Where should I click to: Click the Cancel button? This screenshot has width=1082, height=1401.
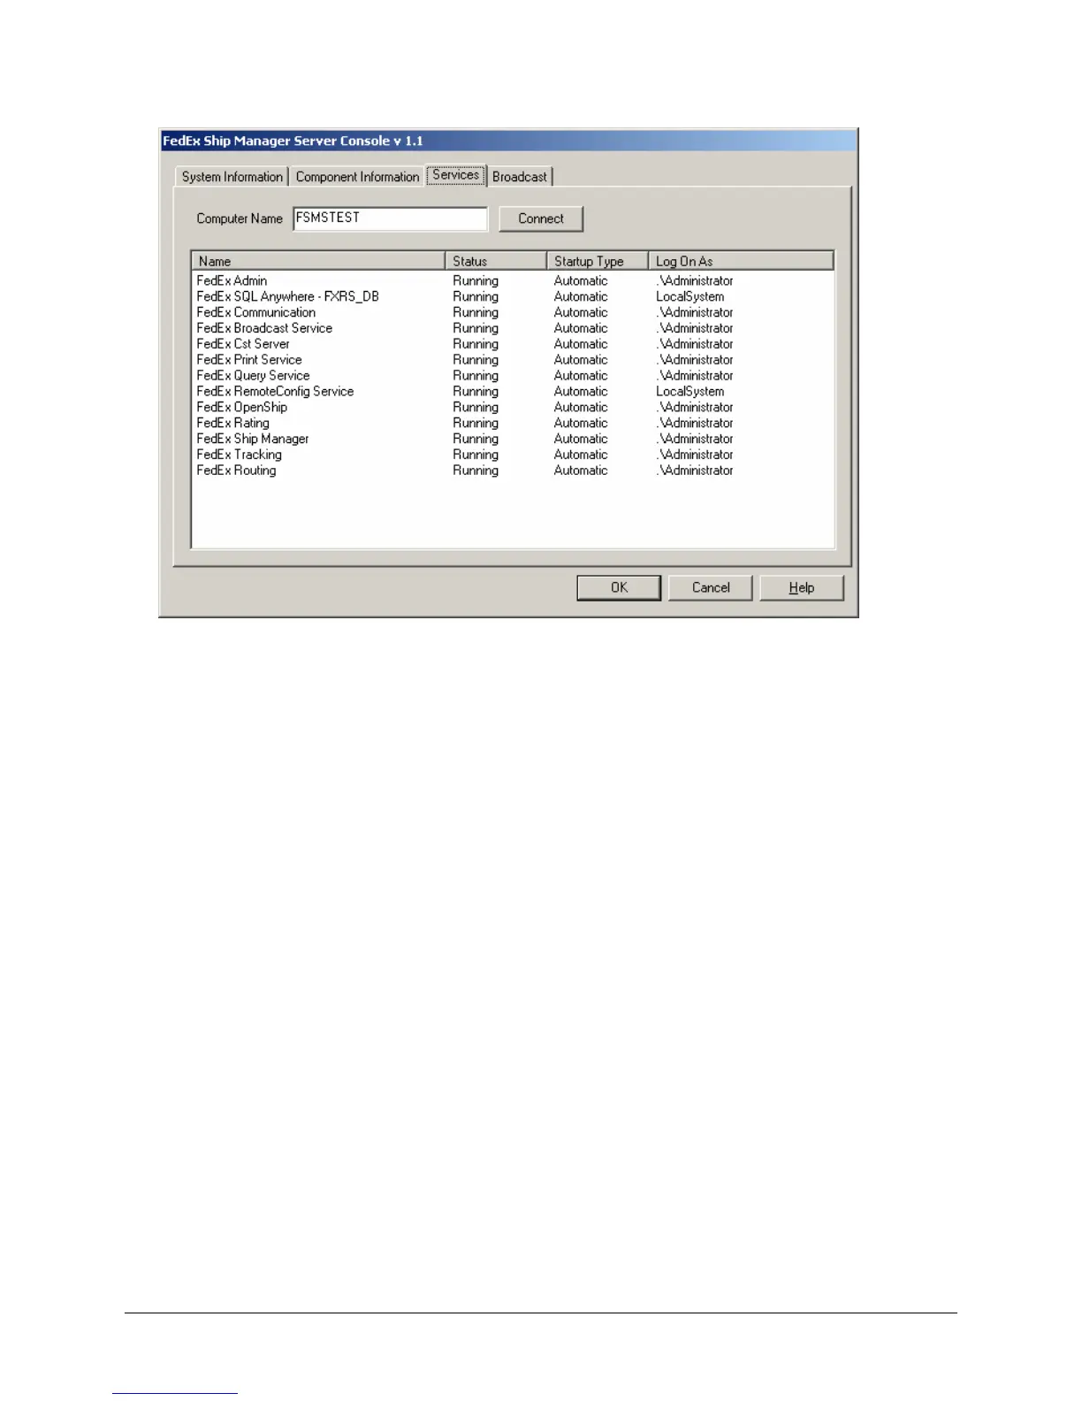tap(711, 587)
